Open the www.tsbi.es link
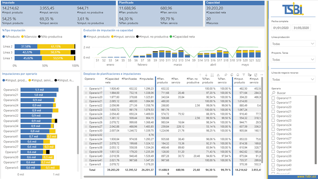318x179 pixels. tap(306, 176)
